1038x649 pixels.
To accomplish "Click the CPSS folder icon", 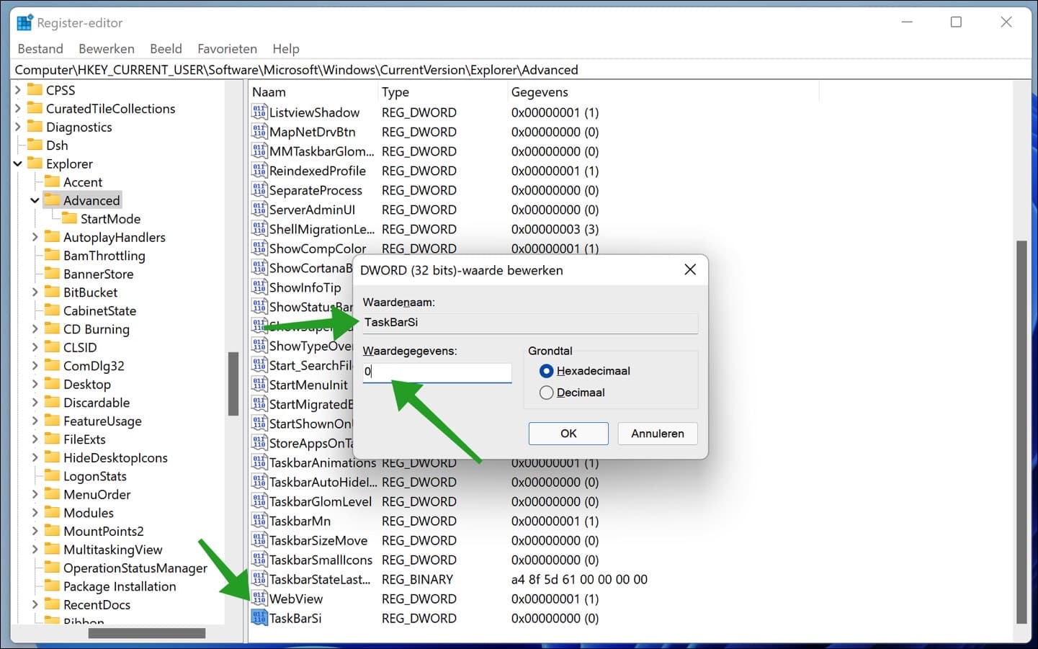I will 35,90.
